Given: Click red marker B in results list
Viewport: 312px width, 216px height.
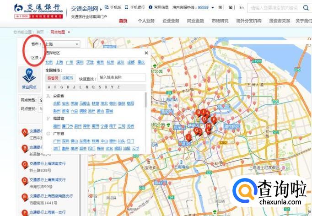Looking at the screenshot, I should (25, 149).
